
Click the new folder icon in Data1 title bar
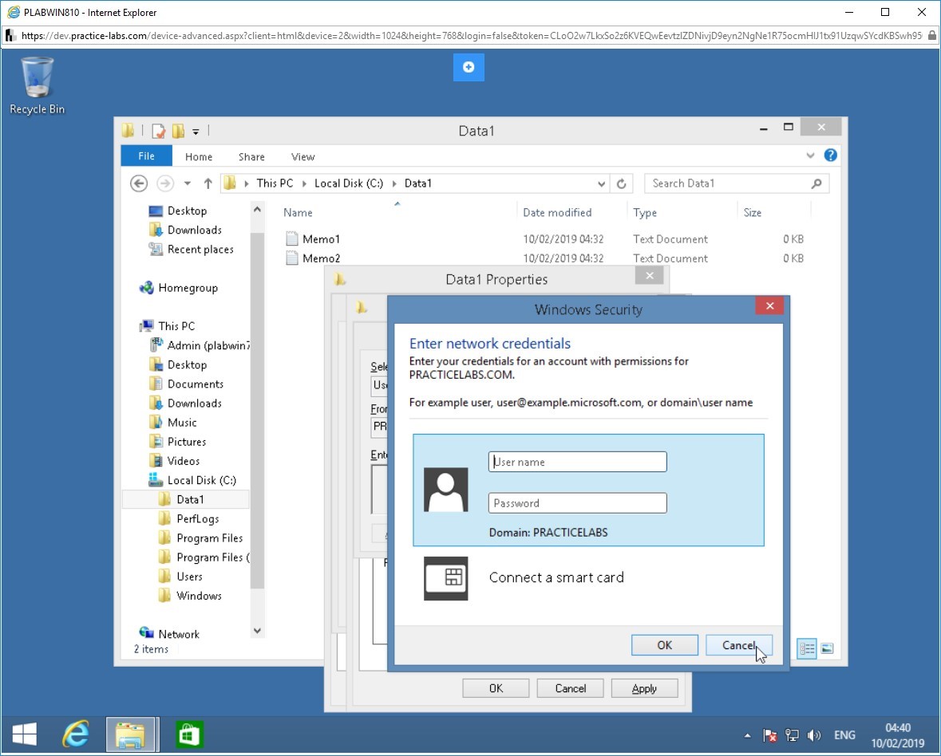[x=178, y=131]
